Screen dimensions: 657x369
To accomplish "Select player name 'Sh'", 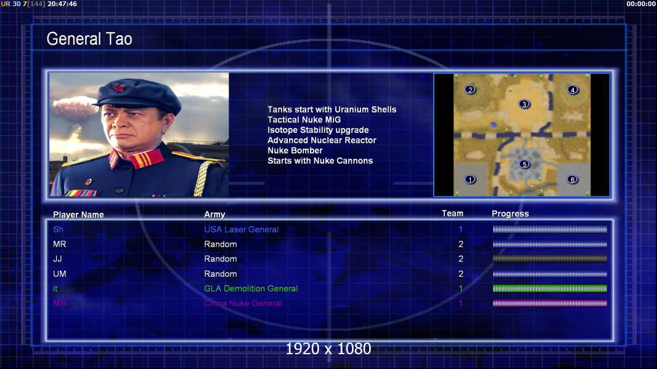I will pyautogui.click(x=58, y=229).
